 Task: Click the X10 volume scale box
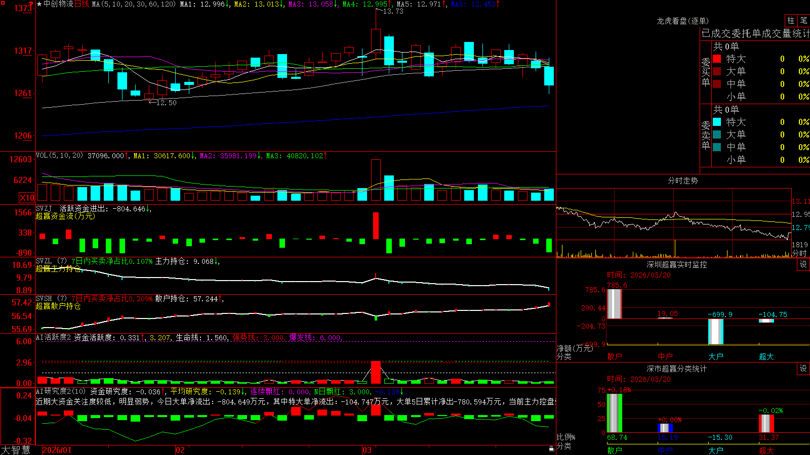point(27,198)
